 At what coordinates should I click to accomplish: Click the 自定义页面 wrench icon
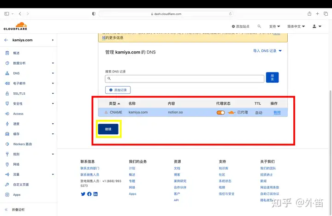[x=7, y=185]
